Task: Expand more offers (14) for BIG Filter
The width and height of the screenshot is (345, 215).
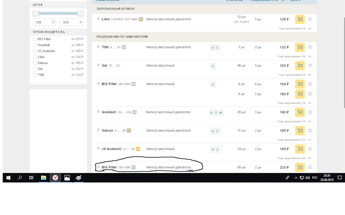Action: coord(294,103)
